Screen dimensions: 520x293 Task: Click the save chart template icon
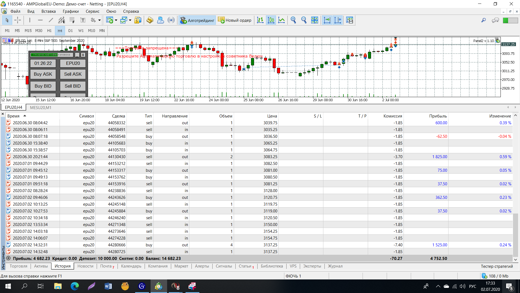(x=350, y=20)
